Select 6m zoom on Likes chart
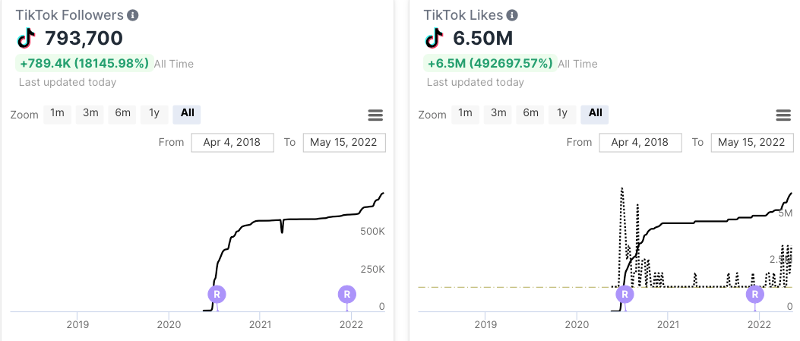The height and width of the screenshot is (341, 800). pyautogui.click(x=530, y=113)
